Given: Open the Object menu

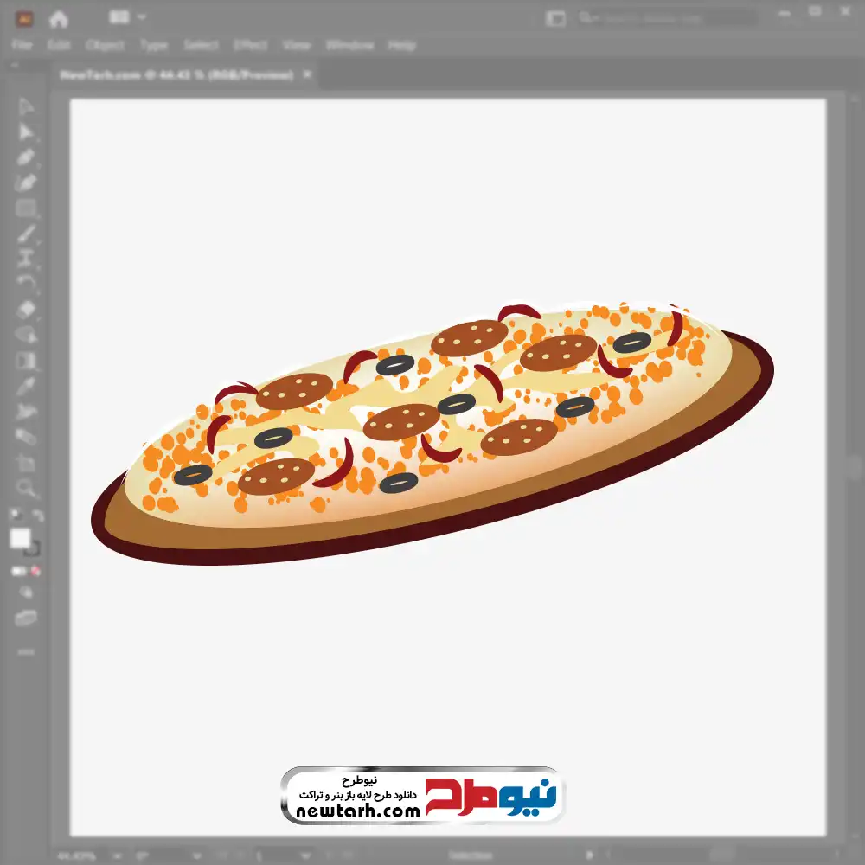Looking at the screenshot, I should coord(105,45).
